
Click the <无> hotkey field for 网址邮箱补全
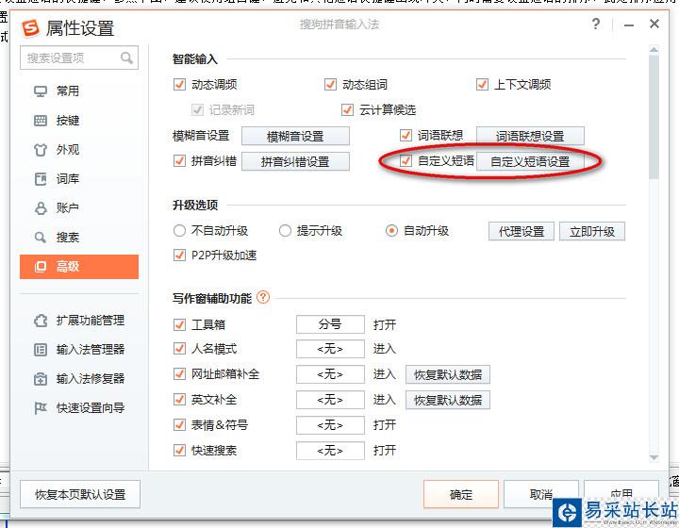coord(330,374)
